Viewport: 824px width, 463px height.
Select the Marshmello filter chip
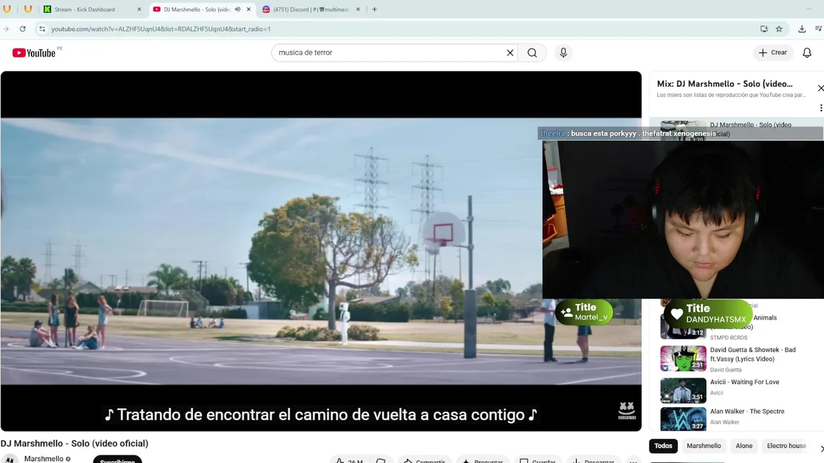point(704,446)
